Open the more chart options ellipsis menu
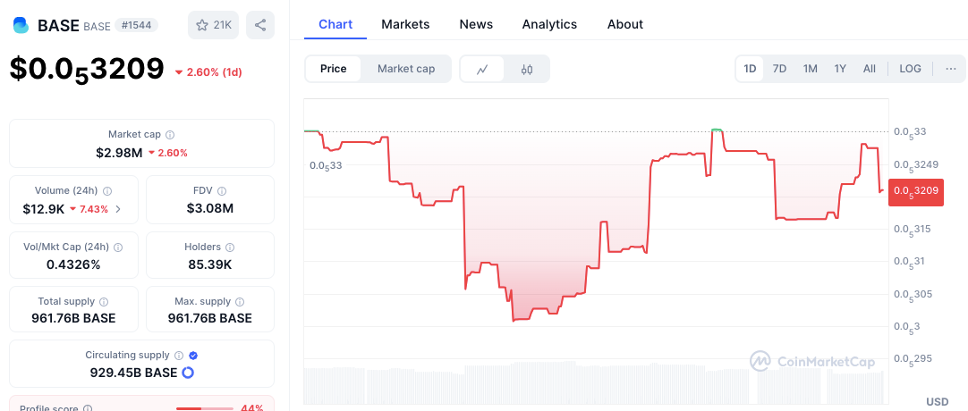Viewport: 968px width, 411px height. [x=950, y=69]
